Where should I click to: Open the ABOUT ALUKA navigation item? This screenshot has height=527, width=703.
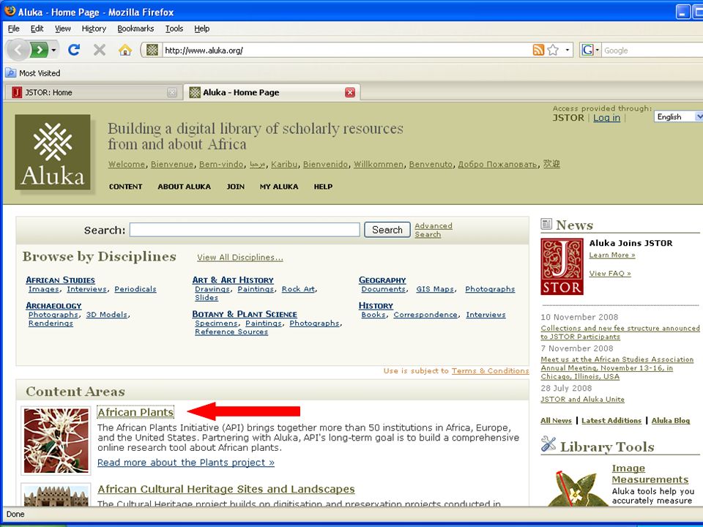tap(185, 187)
